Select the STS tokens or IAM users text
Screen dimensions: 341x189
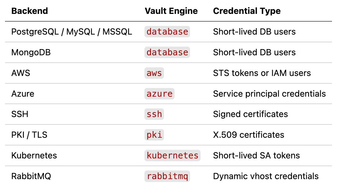pyautogui.click(x=262, y=73)
